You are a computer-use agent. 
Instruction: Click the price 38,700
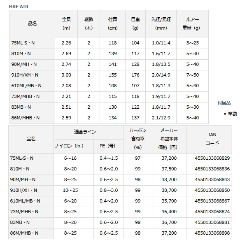169,190
